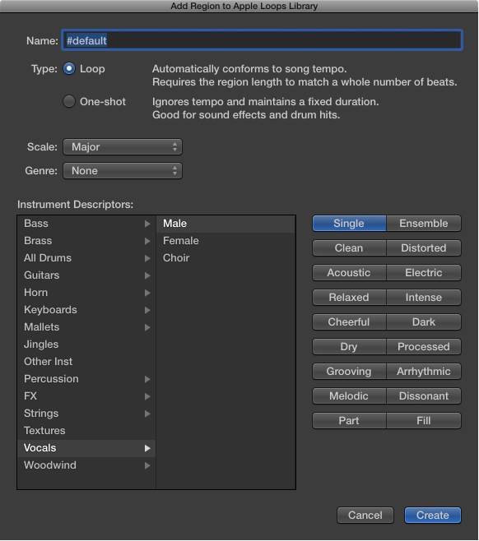Toggle the Distorted descriptor button
This screenshot has height=541, width=479.
(x=424, y=248)
